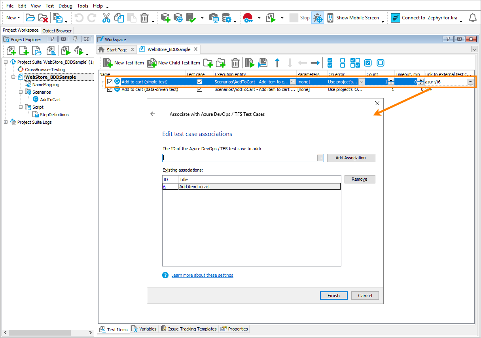
Task: Open the Show Mobile Screen tool
Action: tap(356, 17)
